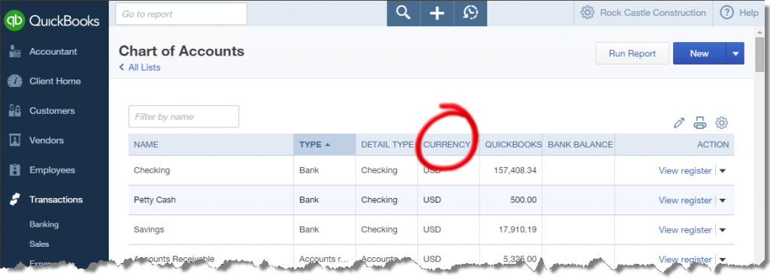View register for Petty Cash
This screenshot has height=279, width=770.
click(684, 200)
